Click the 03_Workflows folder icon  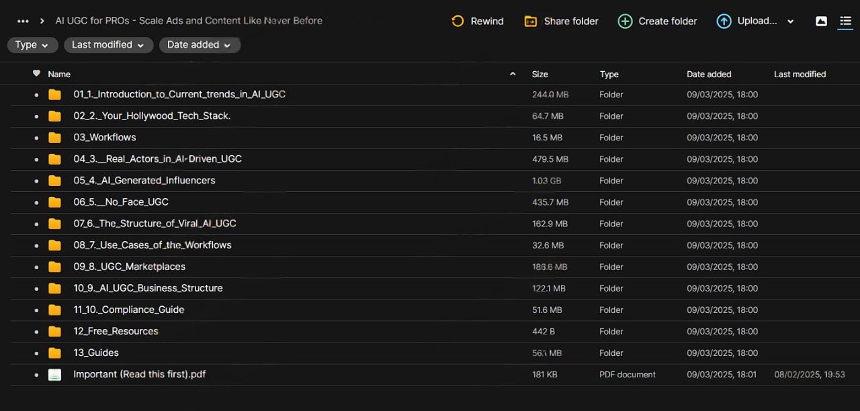tap(54, 138)
